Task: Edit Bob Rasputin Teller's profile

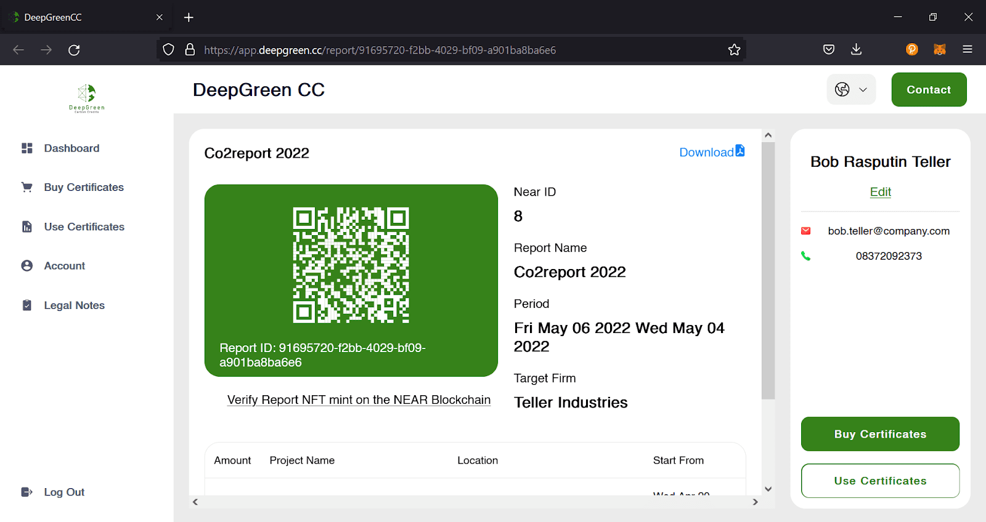Action: pos(880,192)
